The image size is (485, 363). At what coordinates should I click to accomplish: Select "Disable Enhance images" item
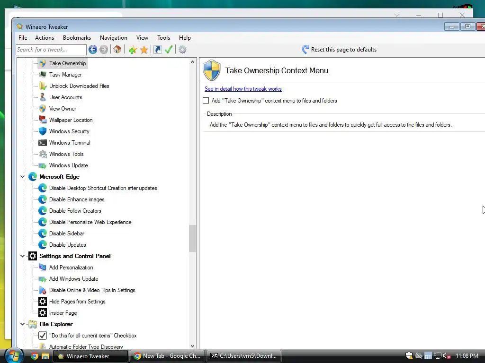(77, 199)
